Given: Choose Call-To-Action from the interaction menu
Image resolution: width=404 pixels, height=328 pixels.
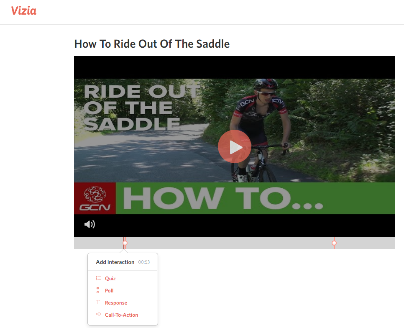Looking at the screenshot, I should coord(121,315).
